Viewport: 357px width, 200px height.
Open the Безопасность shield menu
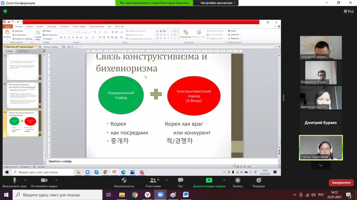pos(124,181)
